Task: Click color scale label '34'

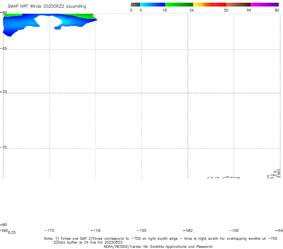Action: (x=192, y=10)
